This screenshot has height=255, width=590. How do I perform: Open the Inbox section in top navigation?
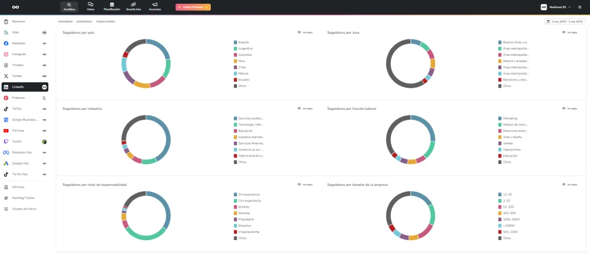pyautogui.click(x=90, y=7)
